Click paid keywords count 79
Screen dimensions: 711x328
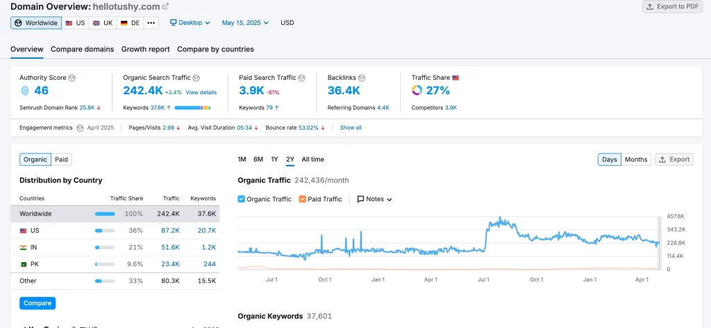pos(269,107)
